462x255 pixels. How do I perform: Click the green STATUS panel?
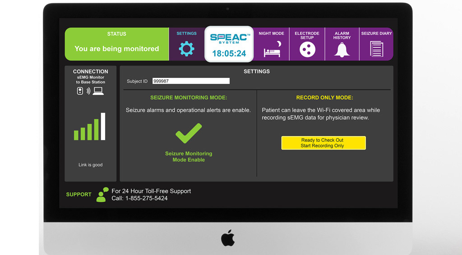coord(117,44)
